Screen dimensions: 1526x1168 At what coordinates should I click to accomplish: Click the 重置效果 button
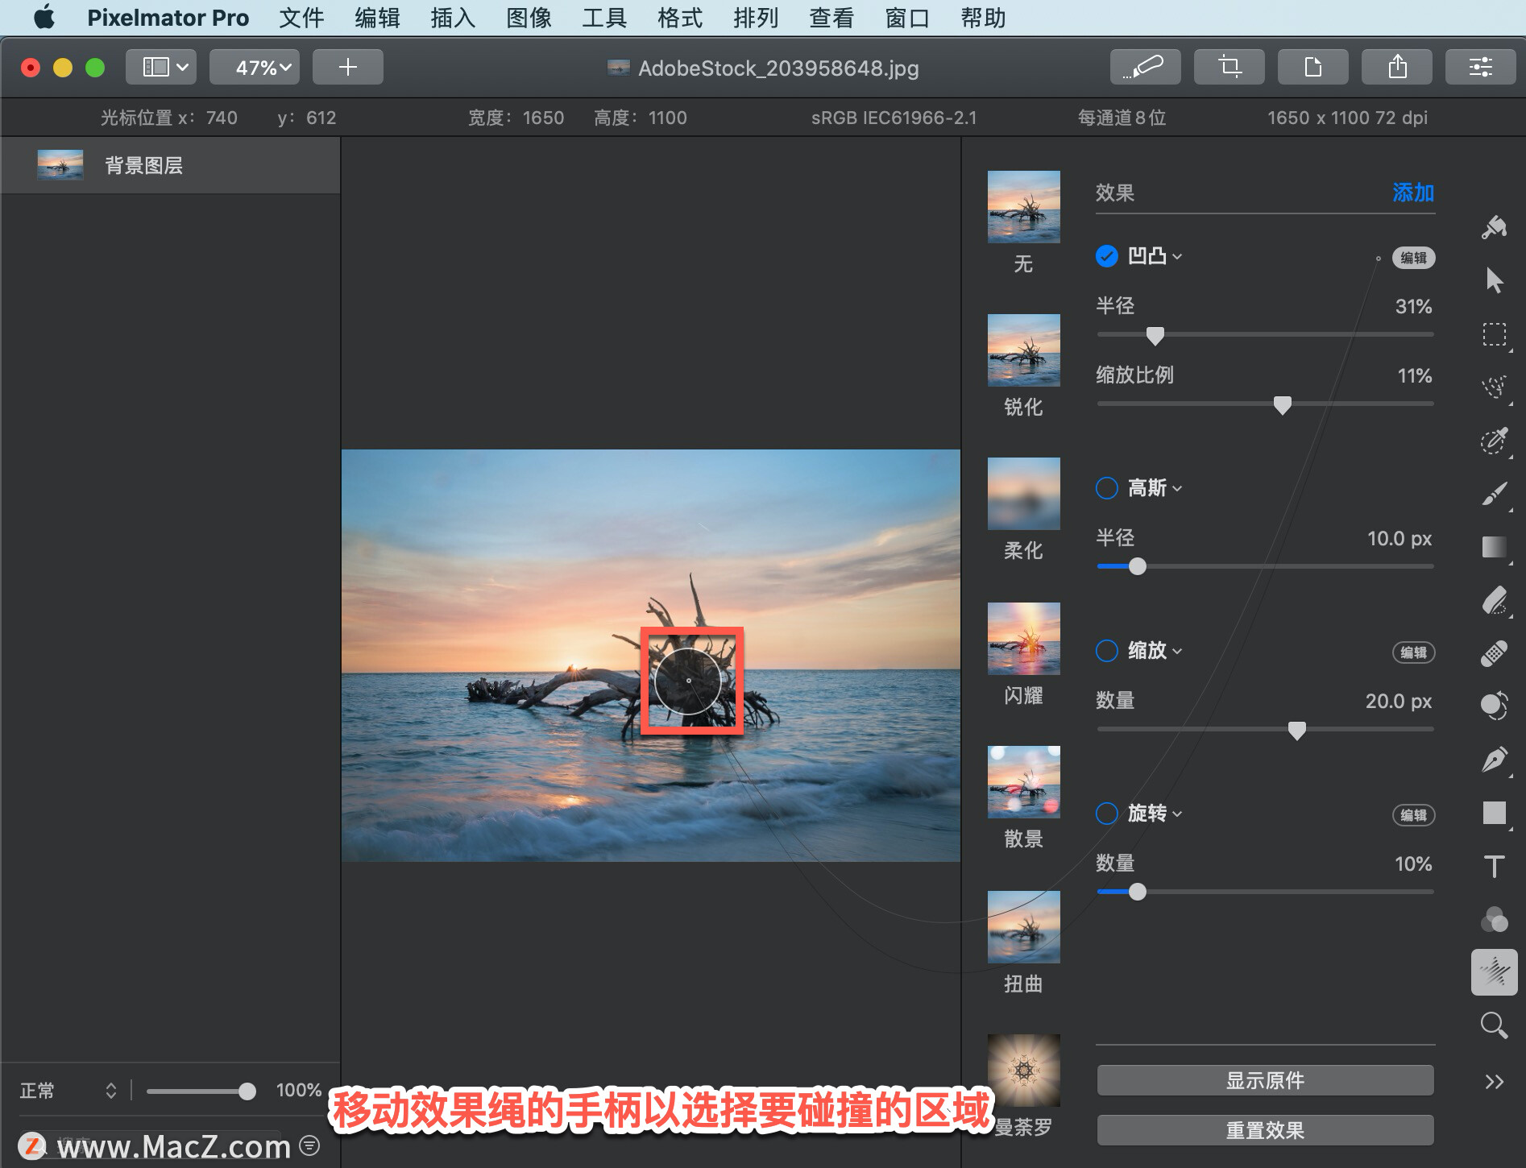[x=1265, y=1130]
